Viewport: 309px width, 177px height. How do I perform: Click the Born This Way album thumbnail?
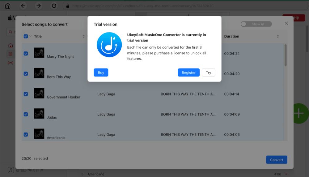[x=39, y=73]
